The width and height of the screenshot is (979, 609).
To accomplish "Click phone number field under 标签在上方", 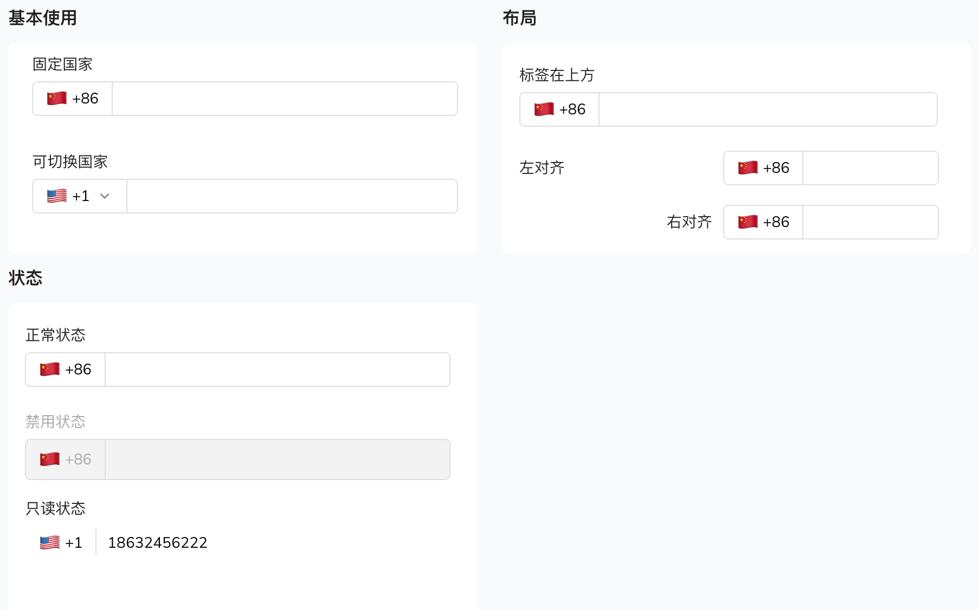I will [x=768, y=109].
